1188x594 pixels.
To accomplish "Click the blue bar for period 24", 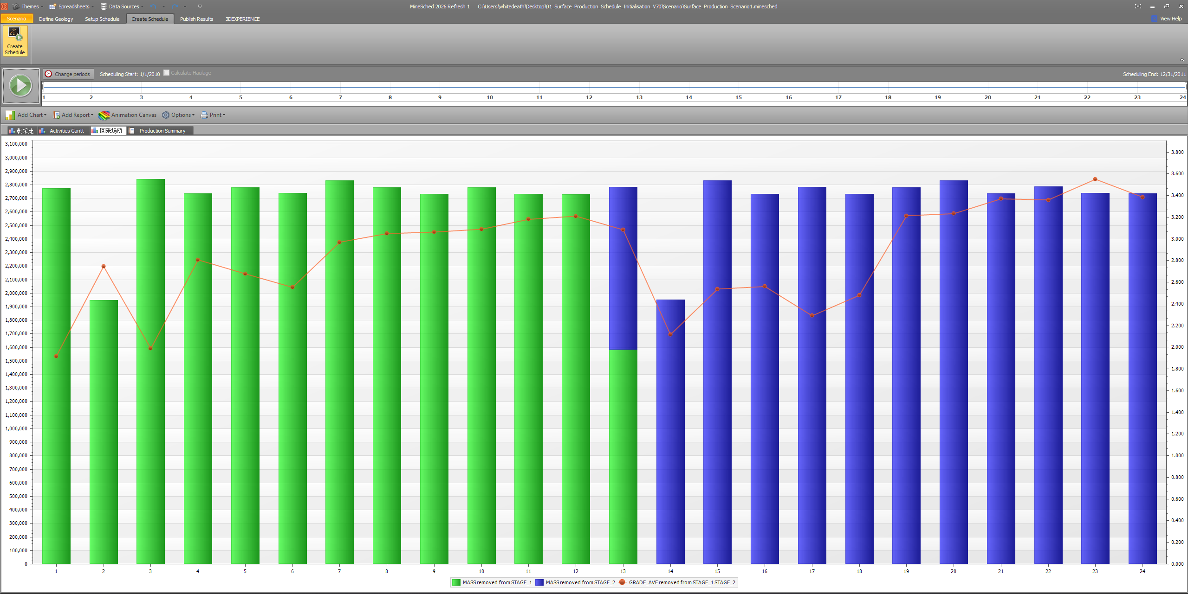I will coord(1143,378).
